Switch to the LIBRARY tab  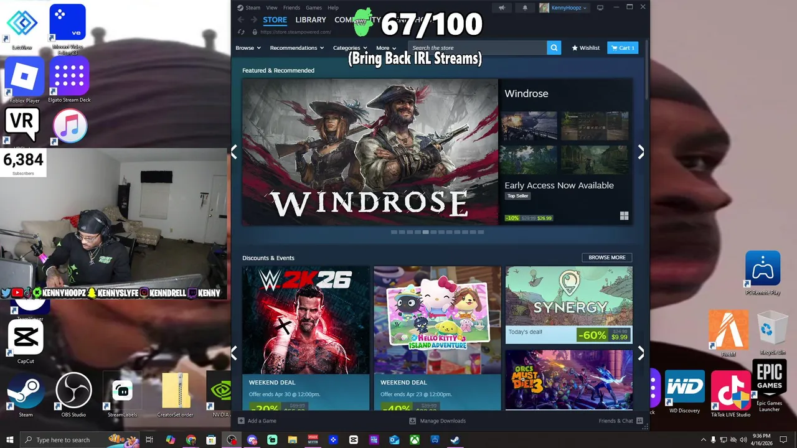pyautogui.click(x=311, y=20)
